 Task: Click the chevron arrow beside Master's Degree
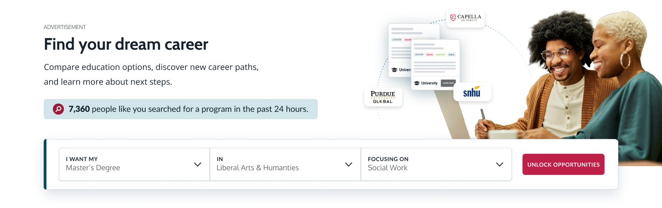click(x=198, y=164)
